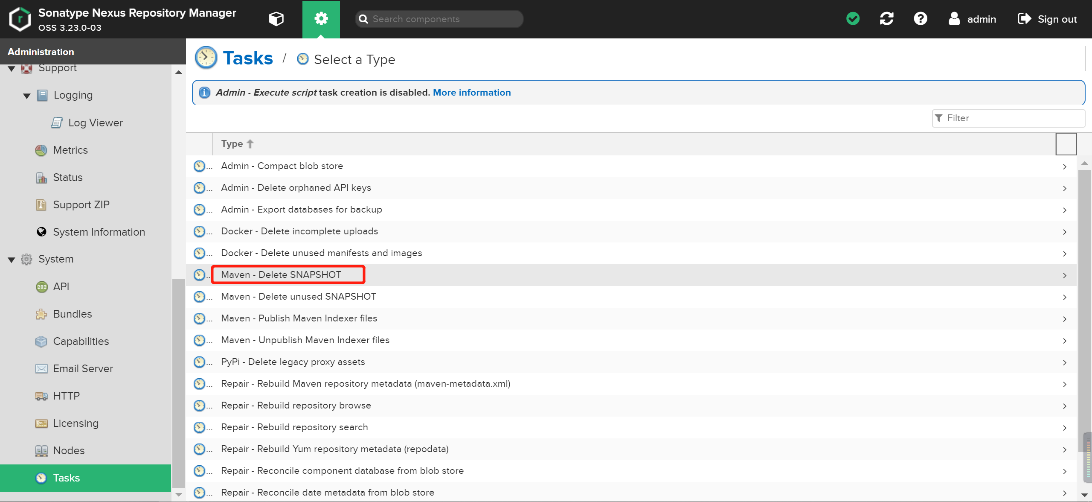Collapse the Support tree node
Screen dimensions: 1092x502
tap(12, 68)
